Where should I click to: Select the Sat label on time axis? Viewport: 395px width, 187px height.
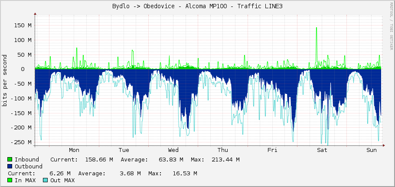click(322, 150)
